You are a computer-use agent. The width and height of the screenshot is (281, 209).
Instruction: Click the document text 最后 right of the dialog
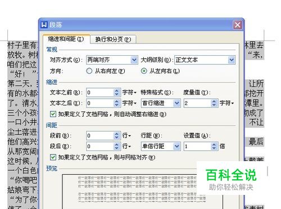click(256, 141)
